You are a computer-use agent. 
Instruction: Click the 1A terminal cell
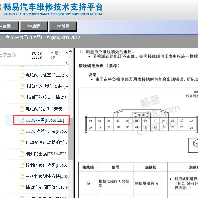(x=88, y=183)
